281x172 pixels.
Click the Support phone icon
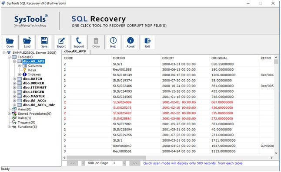click(x=79, y=41)
